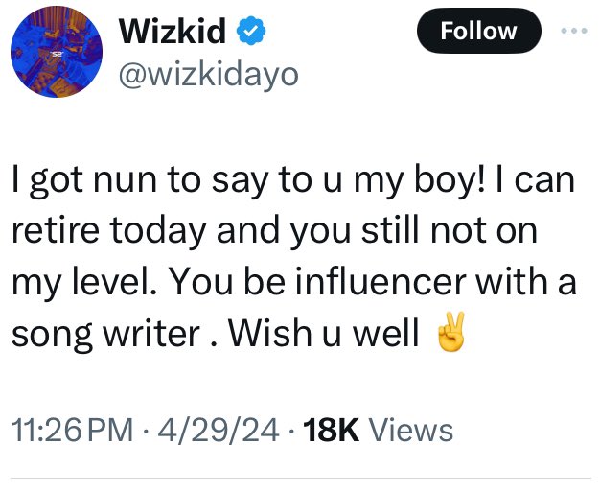Click the Wizkid display name
The width and height of the screenshot is (600, 492).
coord(173,32)
